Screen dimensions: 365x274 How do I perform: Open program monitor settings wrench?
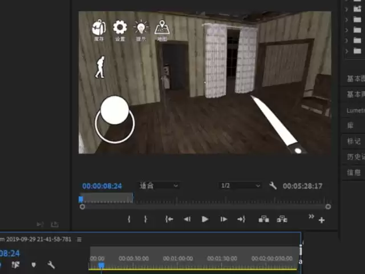[x=273, y=186]
